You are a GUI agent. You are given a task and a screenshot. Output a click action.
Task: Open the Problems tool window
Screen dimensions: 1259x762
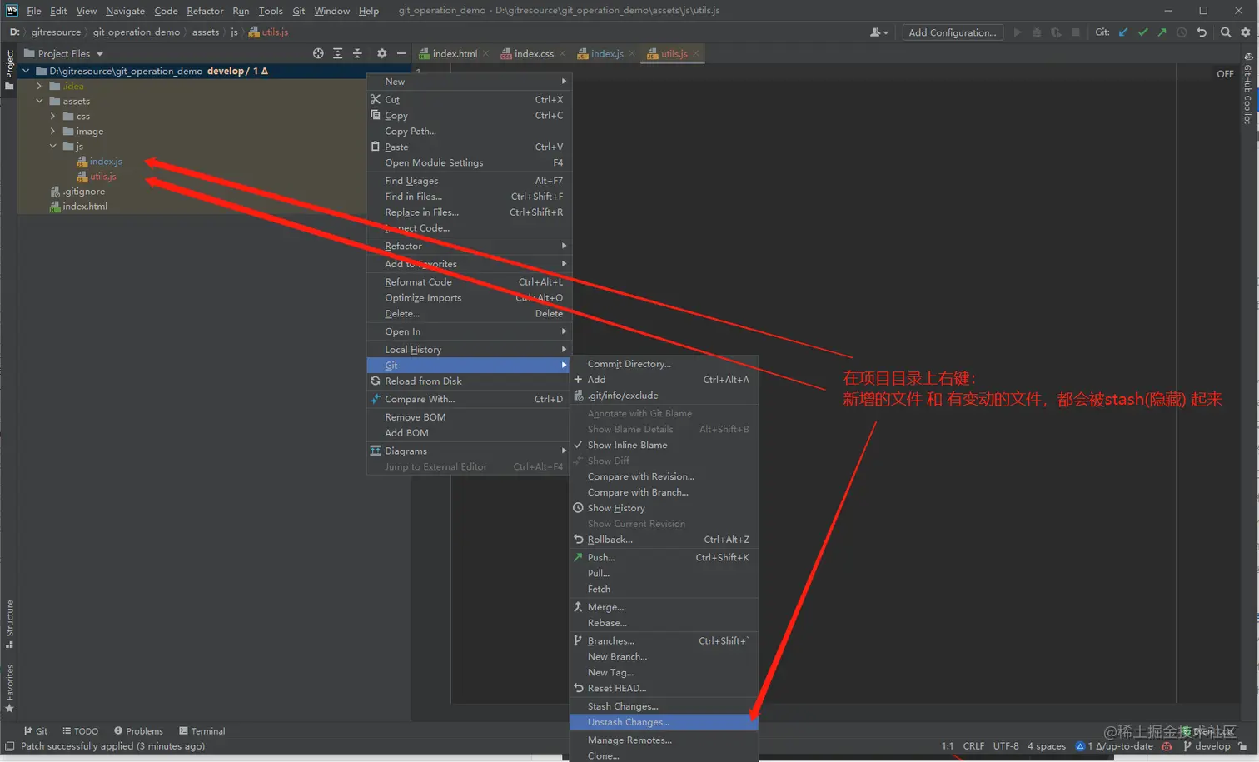point(139,731)
